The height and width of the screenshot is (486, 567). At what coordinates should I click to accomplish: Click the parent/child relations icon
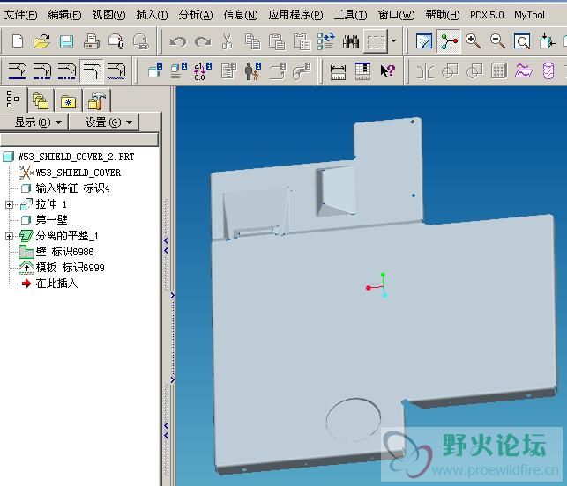click(253, 70)
